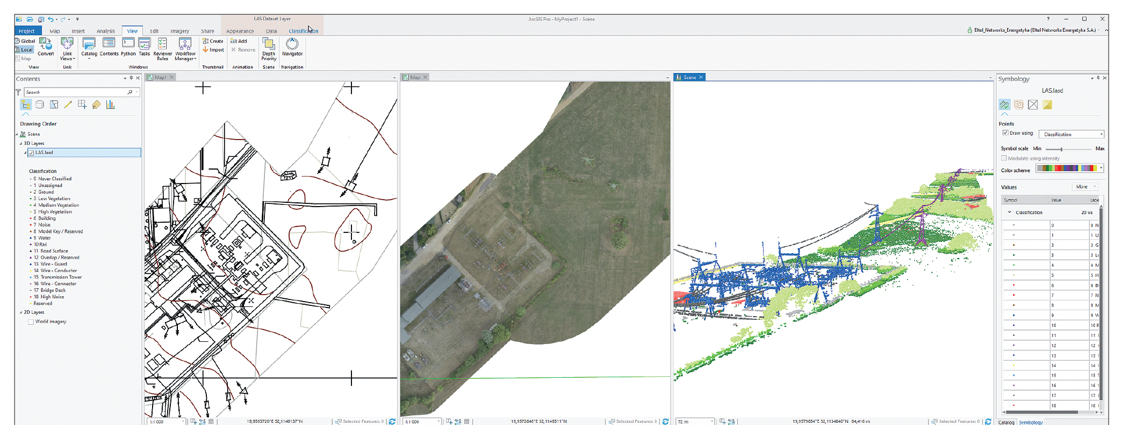Click Create thumbnail
This screenshot has height=425, width=1122.
tap(213, 41)
